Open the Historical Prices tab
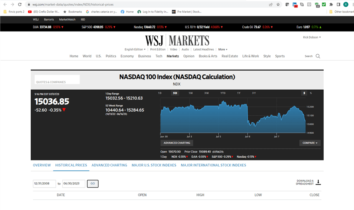Viewport: 354px width, 210px height. (x=71, y=165)
